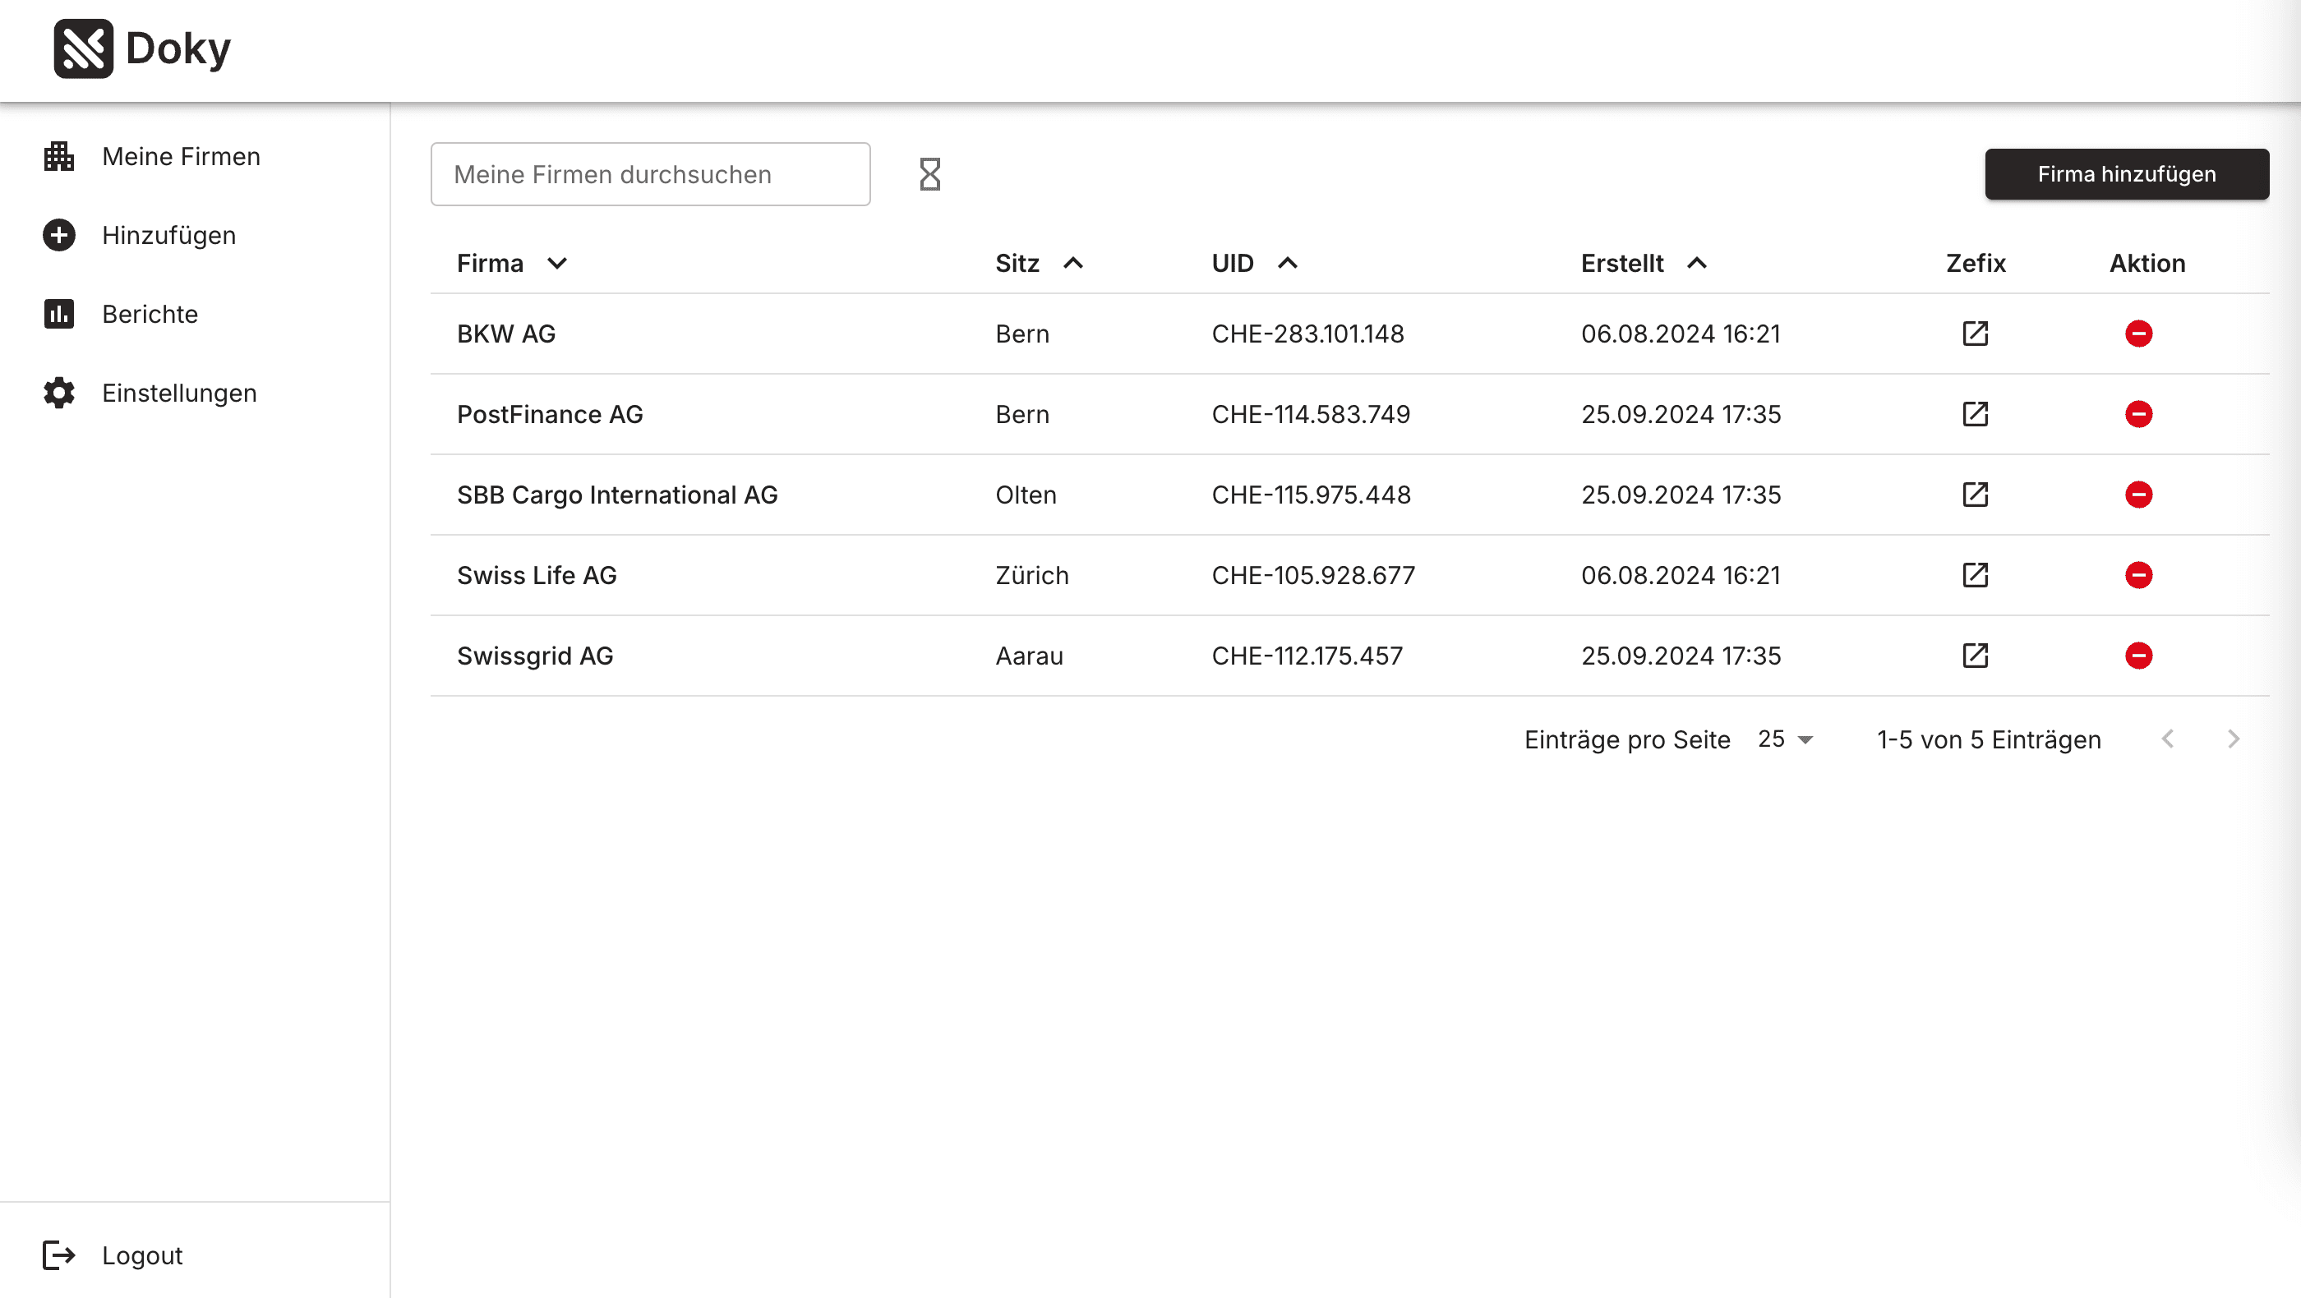Remove SBB Cargo International AG entry
The image size is (2301, 1298).
point(2138,495)
